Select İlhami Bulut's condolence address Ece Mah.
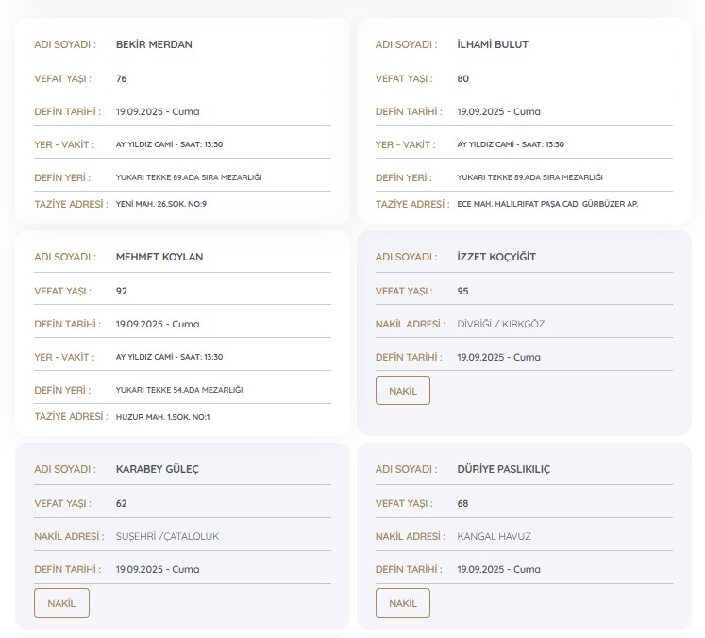This screenshot has height=638, width=705. point(546,204)
